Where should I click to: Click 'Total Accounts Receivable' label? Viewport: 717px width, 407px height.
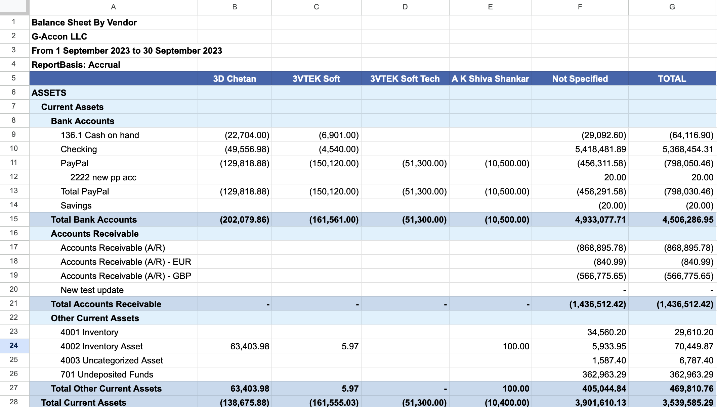(x=106, y=304)
